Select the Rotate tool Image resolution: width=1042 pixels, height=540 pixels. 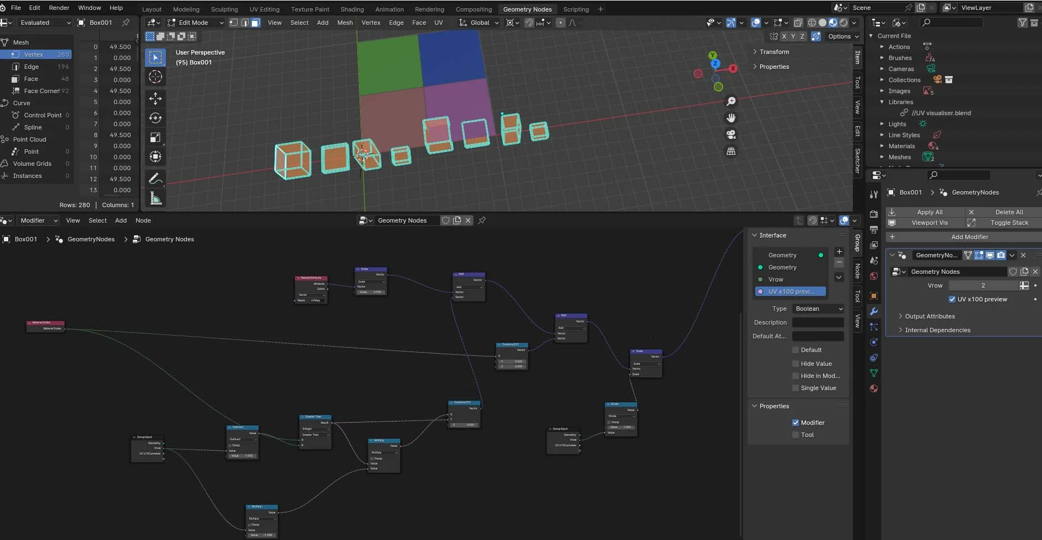(x=155, y=118)
